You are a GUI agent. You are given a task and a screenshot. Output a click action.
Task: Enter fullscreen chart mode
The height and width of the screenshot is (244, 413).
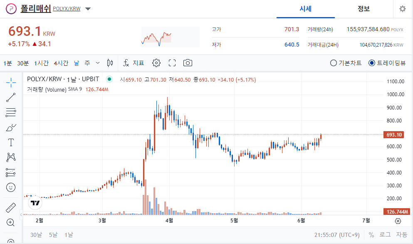point(172,63)
